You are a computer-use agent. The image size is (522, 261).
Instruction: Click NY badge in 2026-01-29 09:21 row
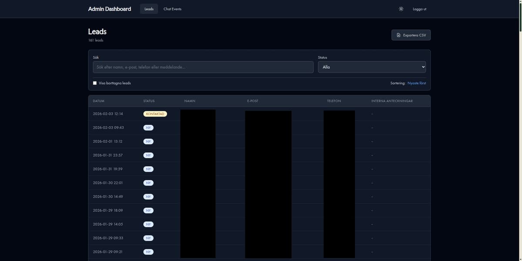(148, 252)
